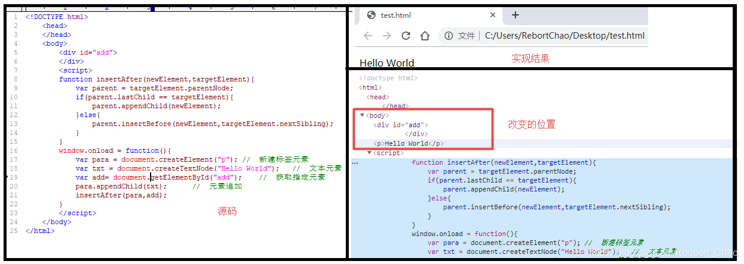Select the div id="add" node in DevTools

[401, 125]
